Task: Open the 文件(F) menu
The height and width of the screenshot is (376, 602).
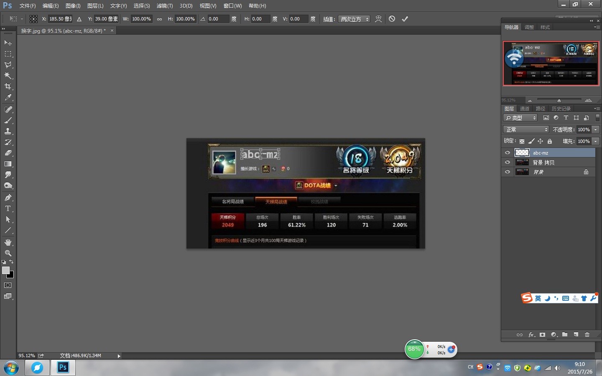Action: tap(28, 6)
